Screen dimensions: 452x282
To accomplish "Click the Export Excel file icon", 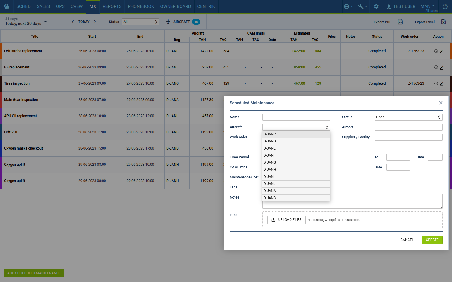I will click(443, 22).
